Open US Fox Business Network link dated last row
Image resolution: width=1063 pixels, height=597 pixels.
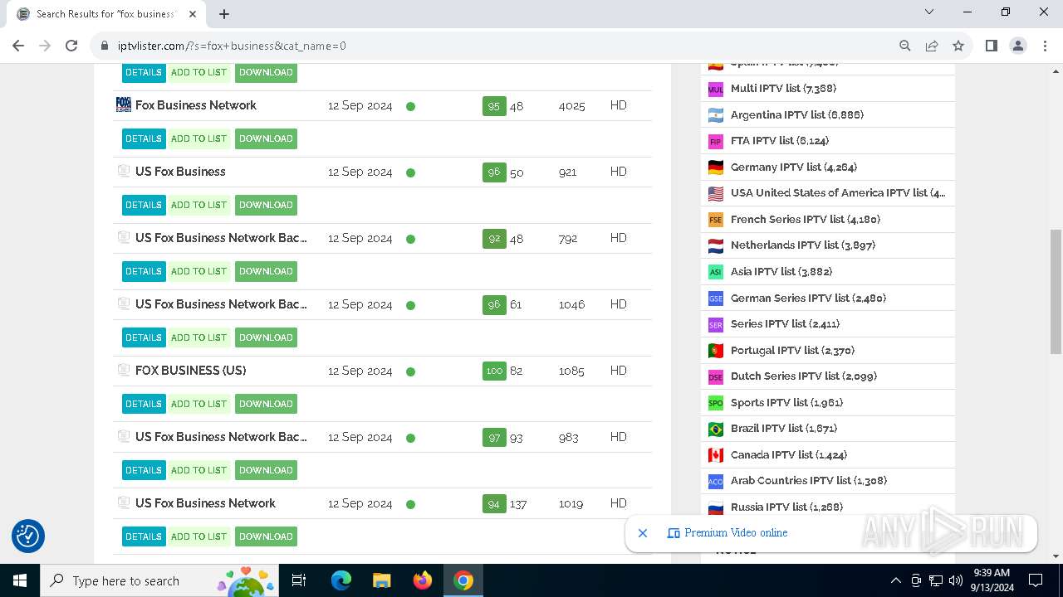click(x=205, y=503)
